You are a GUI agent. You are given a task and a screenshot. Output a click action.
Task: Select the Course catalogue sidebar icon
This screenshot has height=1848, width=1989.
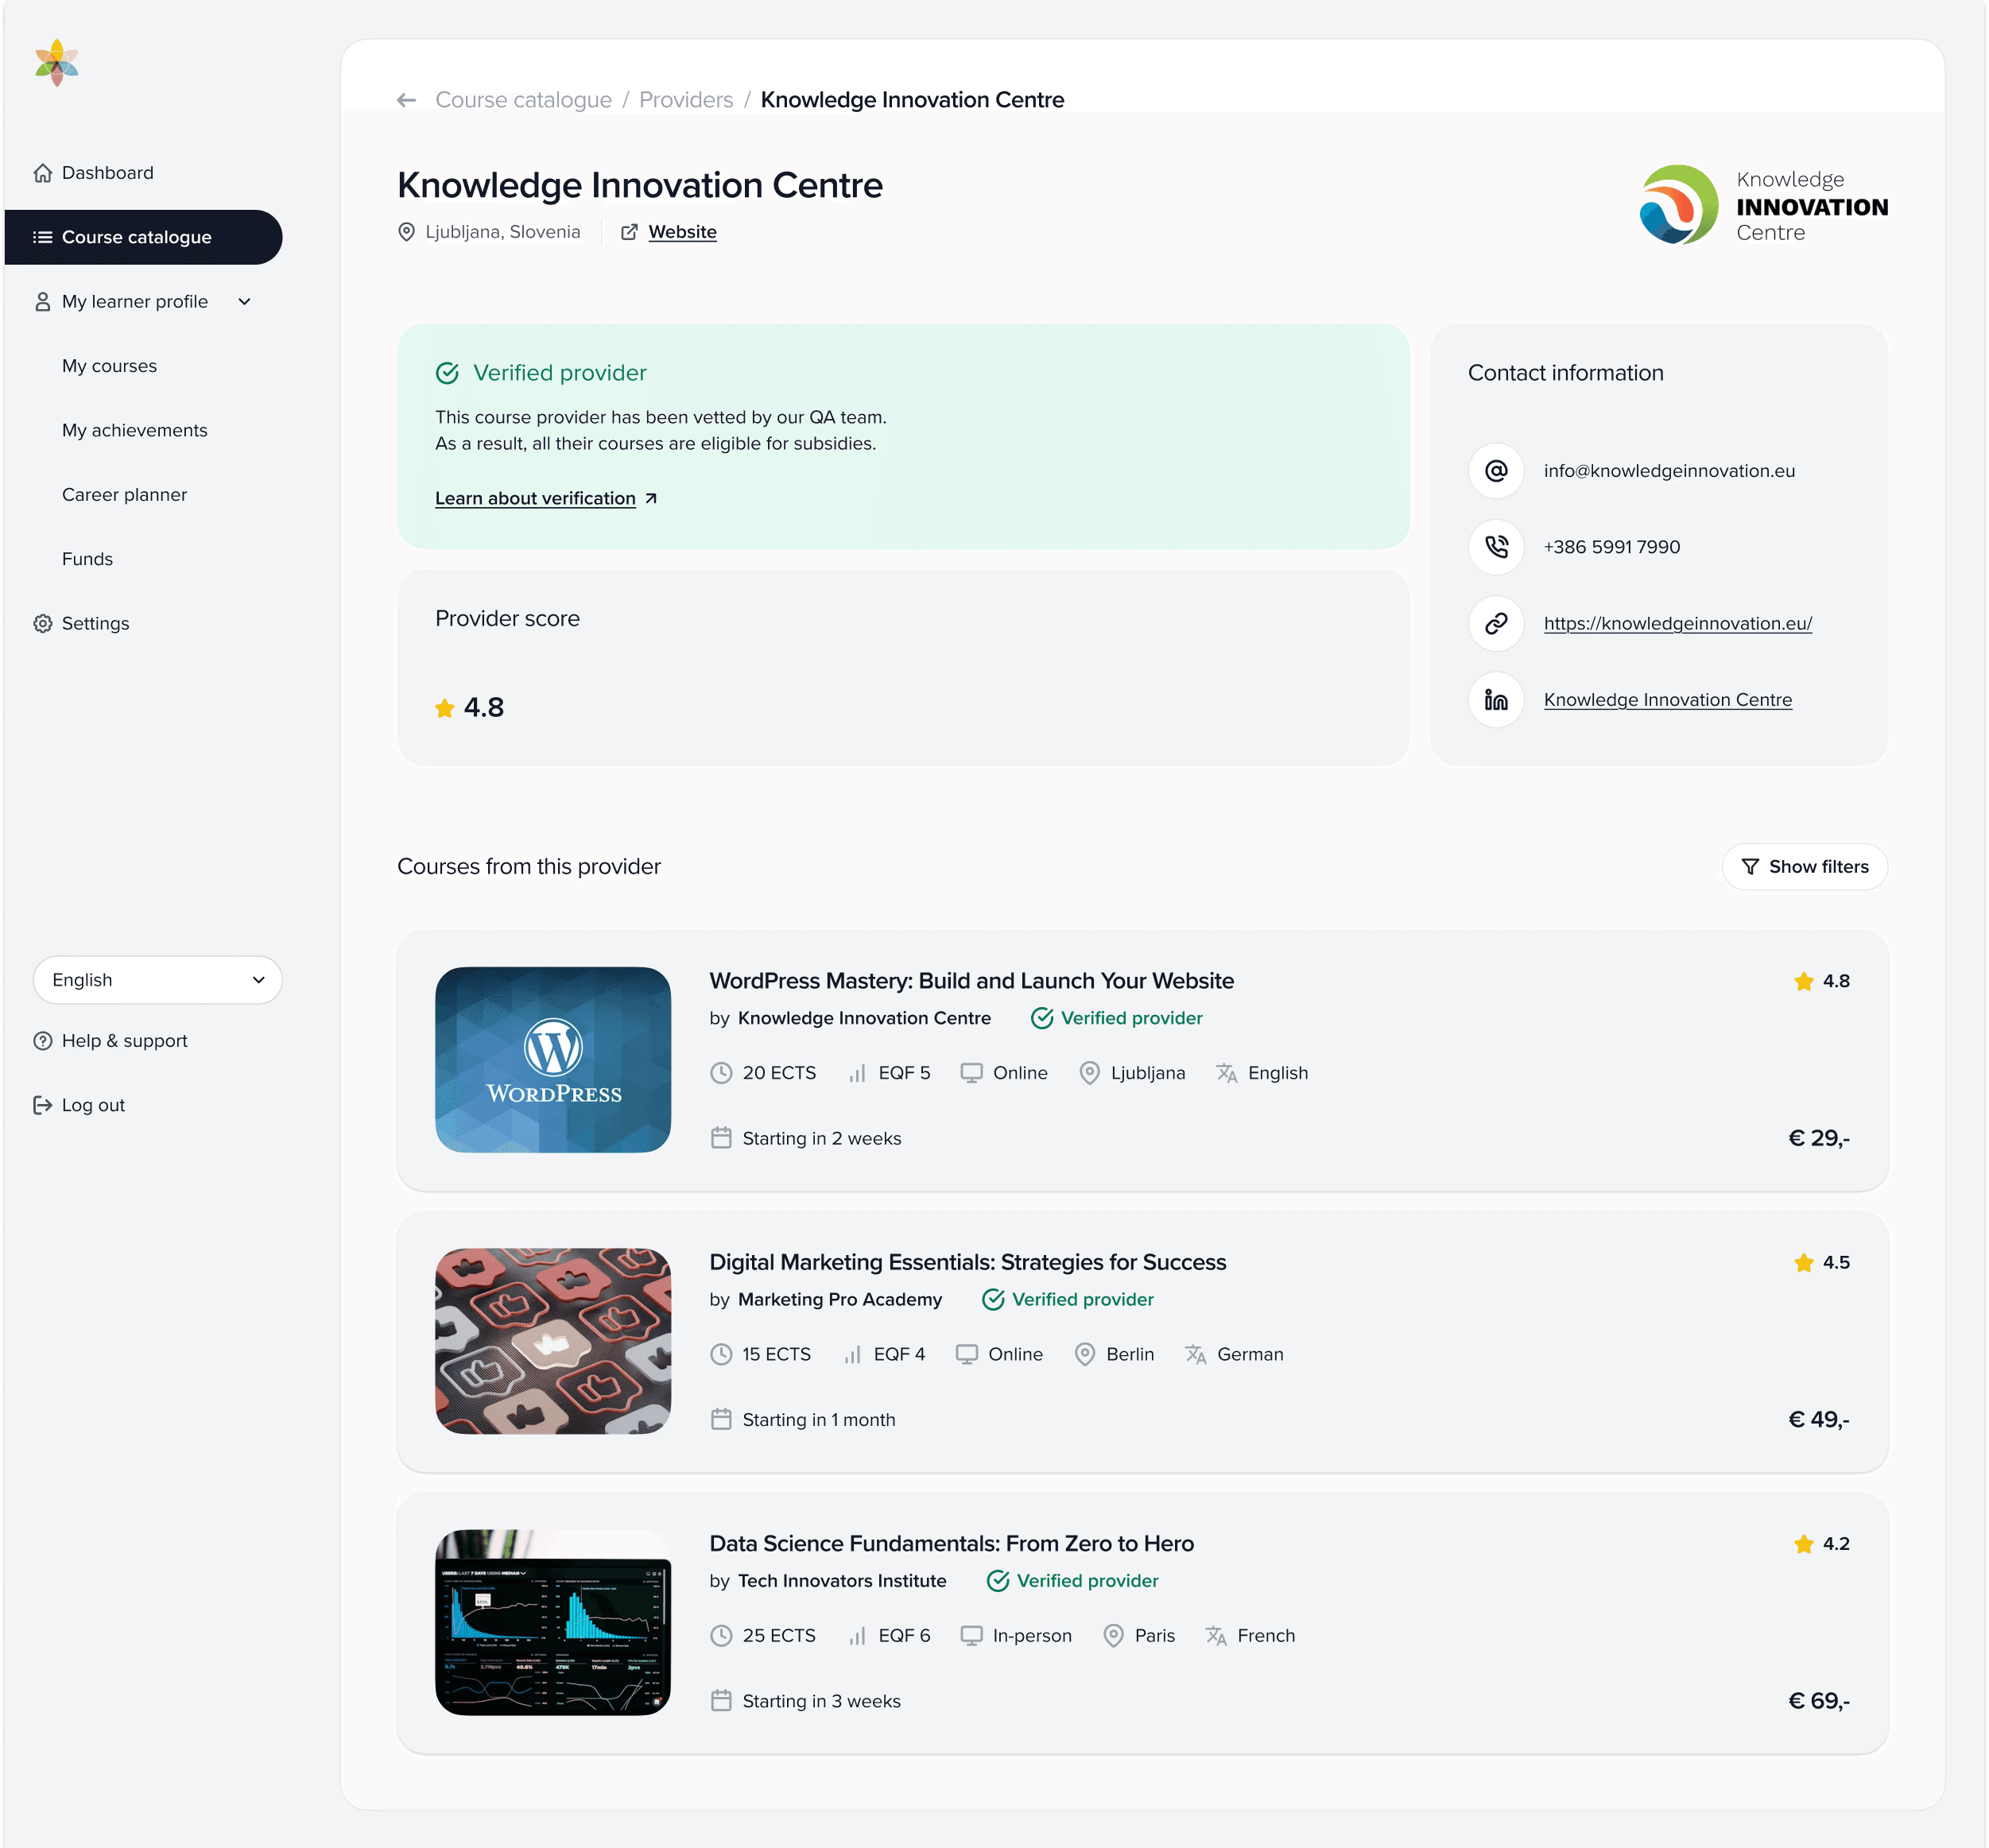pyautogui.click(x=42, y=237)
